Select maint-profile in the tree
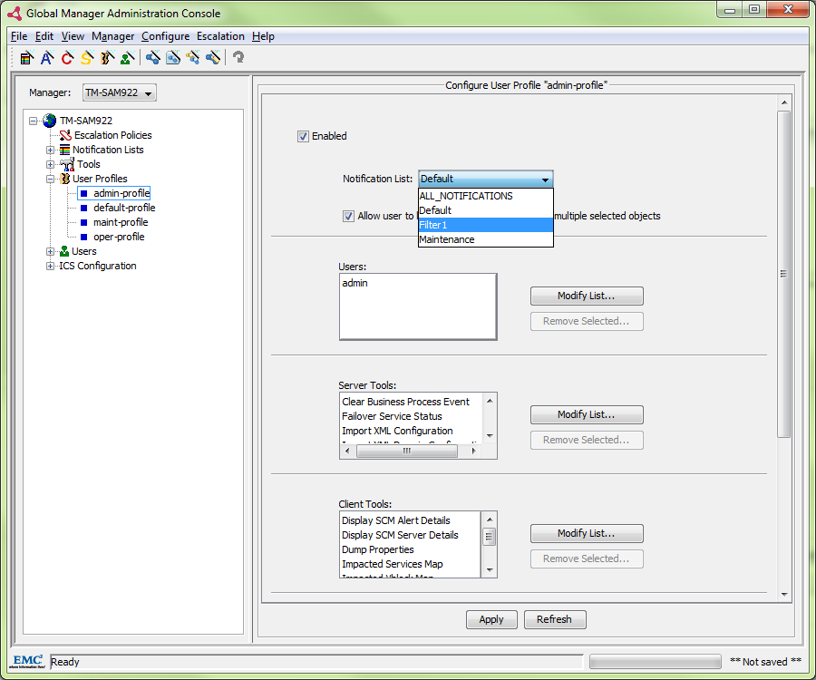 [x=120, y=222]
